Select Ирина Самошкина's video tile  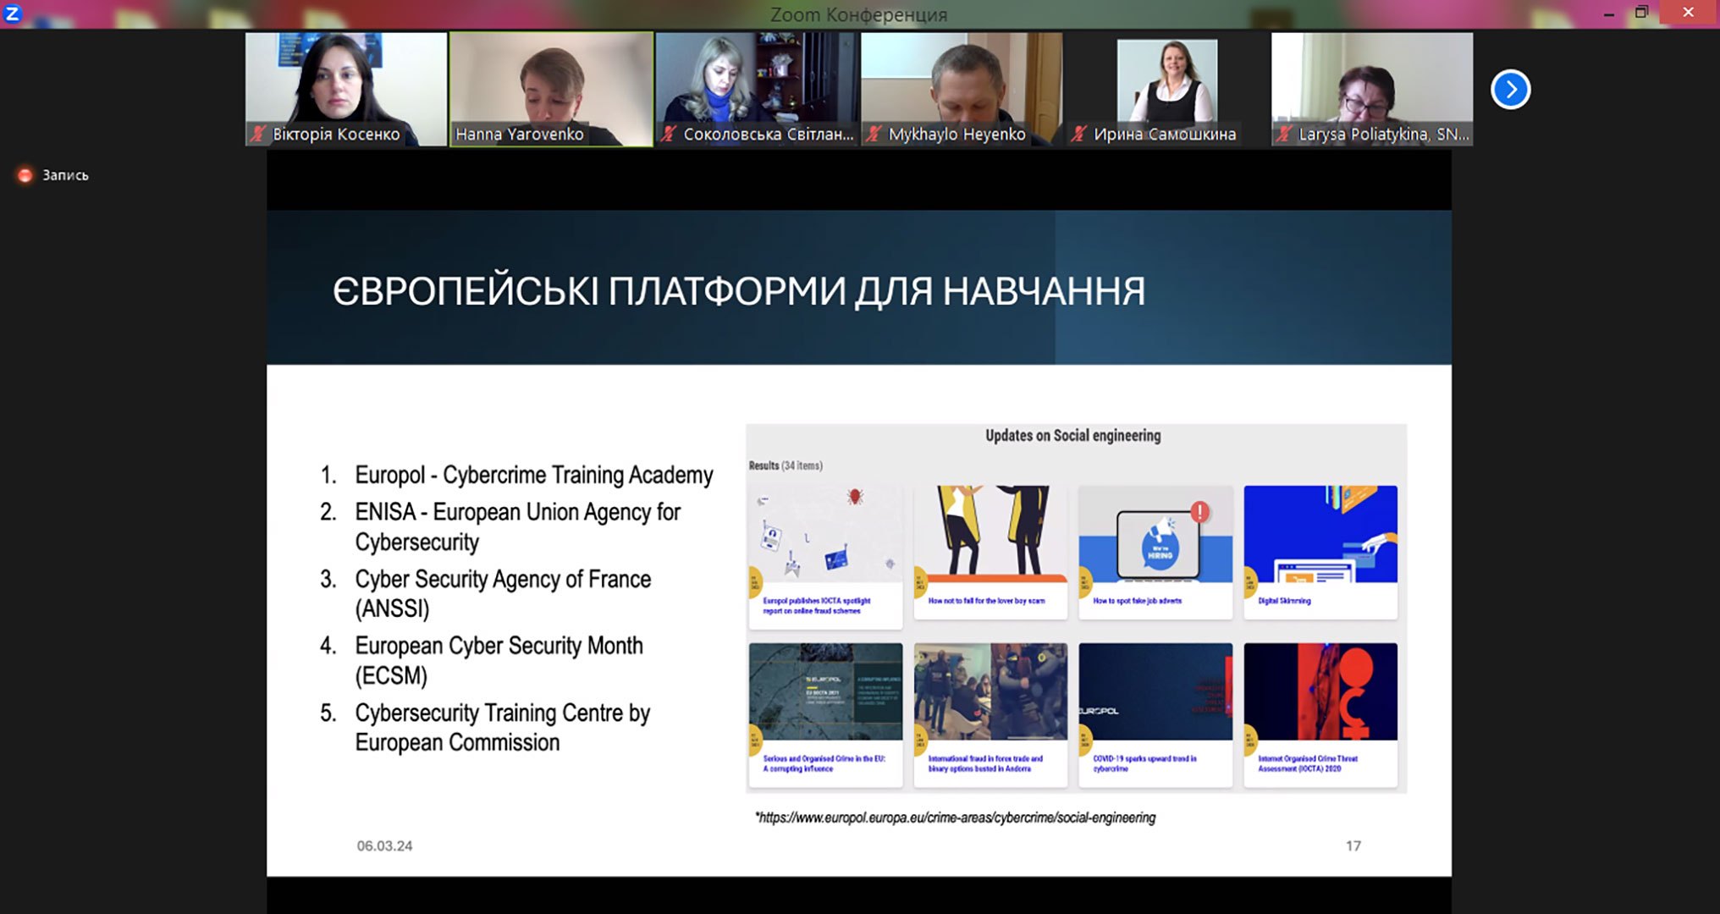pyautogui.click(x=1167, y=89)
